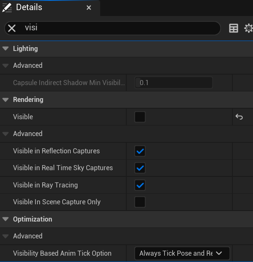
Task: Toggle the Visible checkbox
Action: click(140, 117)
